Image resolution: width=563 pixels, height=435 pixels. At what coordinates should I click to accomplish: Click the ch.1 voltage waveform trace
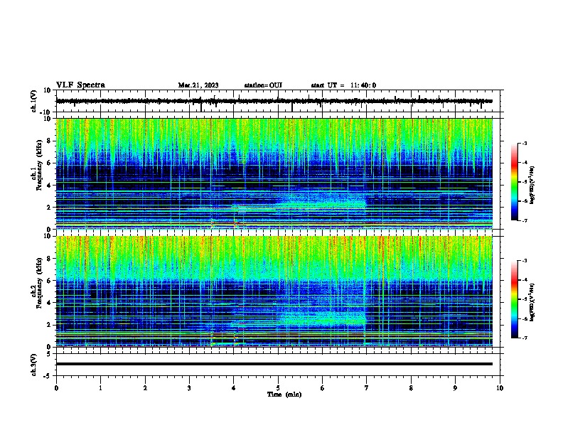274,101
